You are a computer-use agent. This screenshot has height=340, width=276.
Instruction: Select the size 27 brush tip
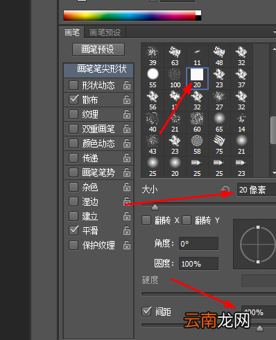(x=219, y=100)
